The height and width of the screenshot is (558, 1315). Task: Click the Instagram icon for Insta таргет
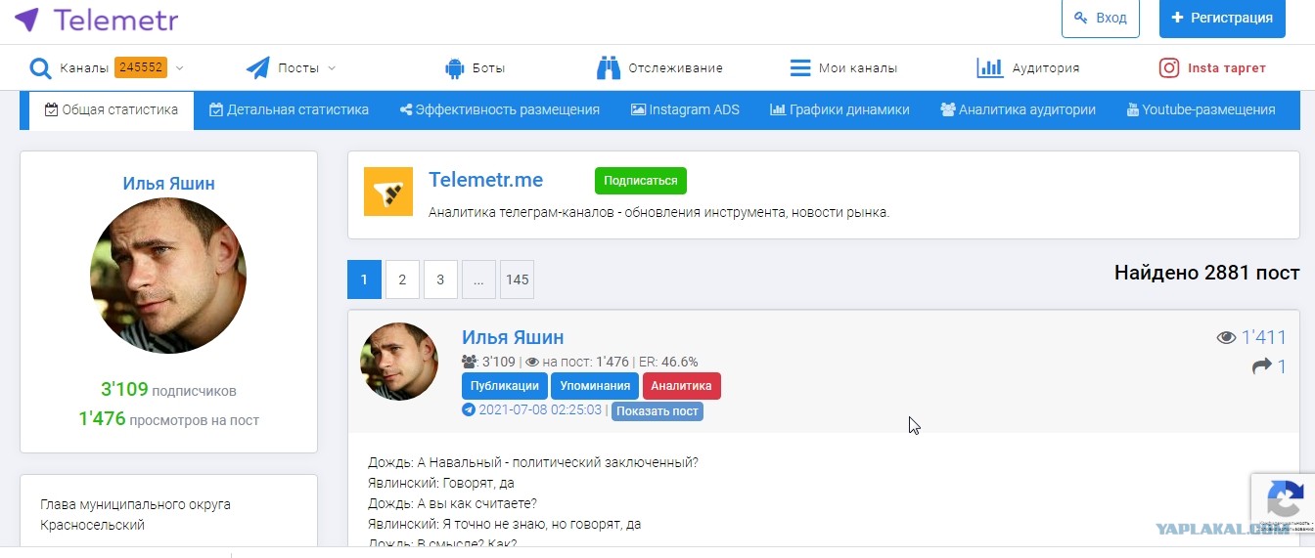click(x=1169, y=68)
